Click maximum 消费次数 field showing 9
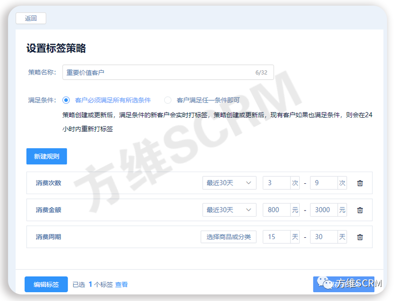395x301 pixels. (x=323, y=183)
